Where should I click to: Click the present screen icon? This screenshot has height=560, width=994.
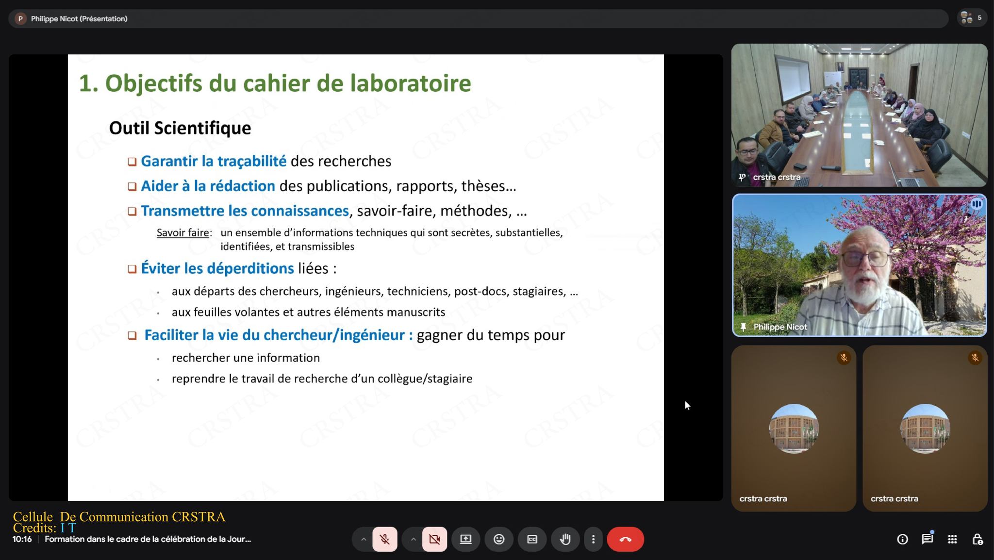tap(465, 539)
